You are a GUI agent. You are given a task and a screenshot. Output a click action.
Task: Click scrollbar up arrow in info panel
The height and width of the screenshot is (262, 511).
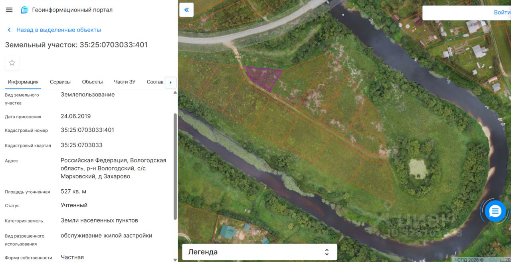click(175, 93)
